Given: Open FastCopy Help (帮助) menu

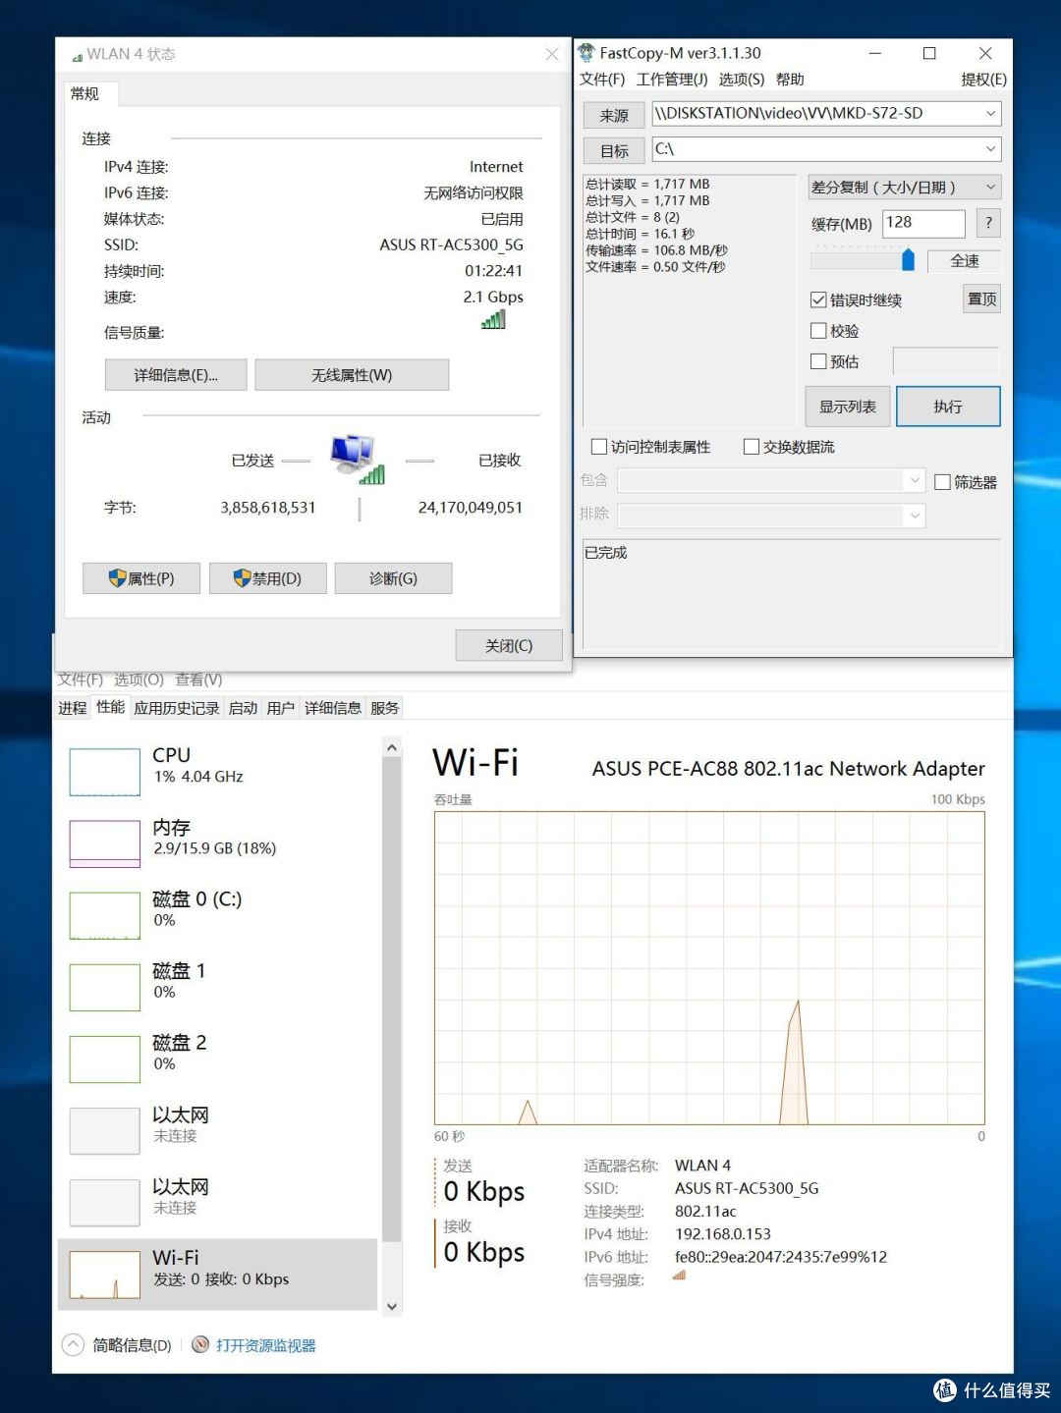Looking at the screenshot, I should click(x=790, y=80).
